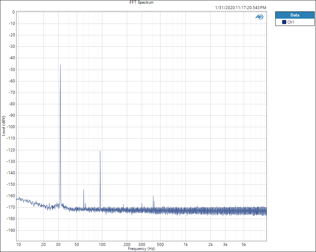Click the Ch1 color swatch in legend
Viewport: 316px width, 252px height.
tap(284, 22)
